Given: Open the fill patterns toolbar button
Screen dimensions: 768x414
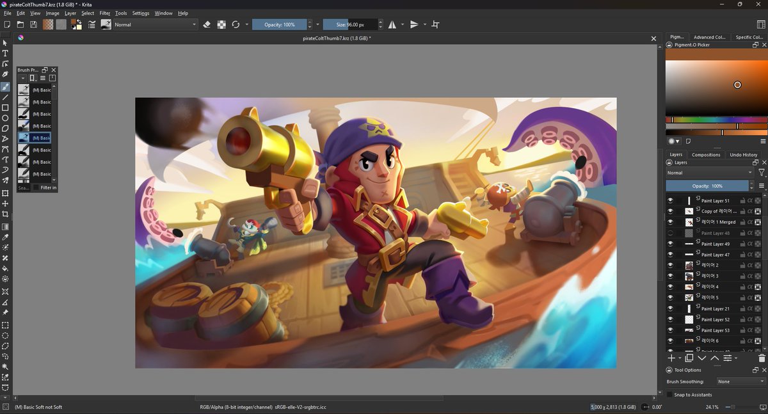Looking at the screenshot, I should (61, 24).
